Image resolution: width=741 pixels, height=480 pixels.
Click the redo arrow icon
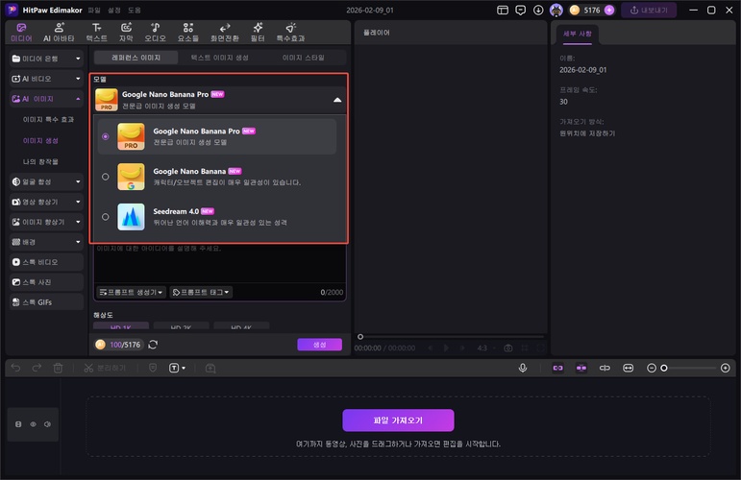[x=37, y=368]
